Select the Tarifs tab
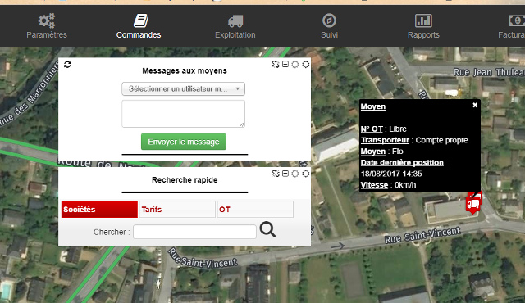 177,210
